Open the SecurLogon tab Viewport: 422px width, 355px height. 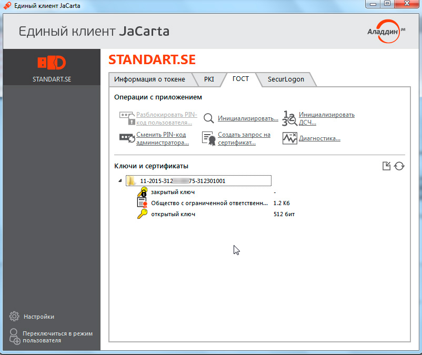point(286,79)
